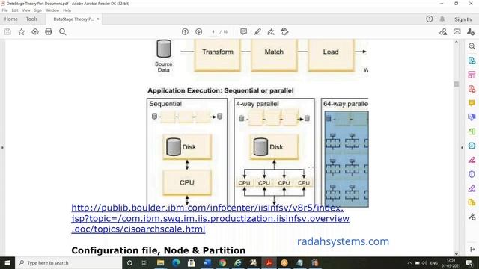Viewport: 479px width, 269px height.
Task: Click the taskbar search box
Action: 68,262
